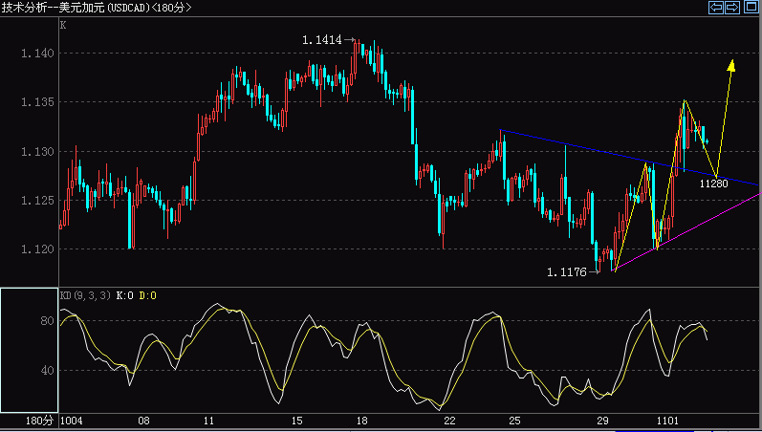Click the 40 level on KD axis

tap(47, 370)
